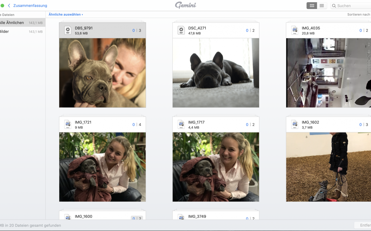371x231 pixels.
Task: Switch to grid view
Action: tap(312, 6)
